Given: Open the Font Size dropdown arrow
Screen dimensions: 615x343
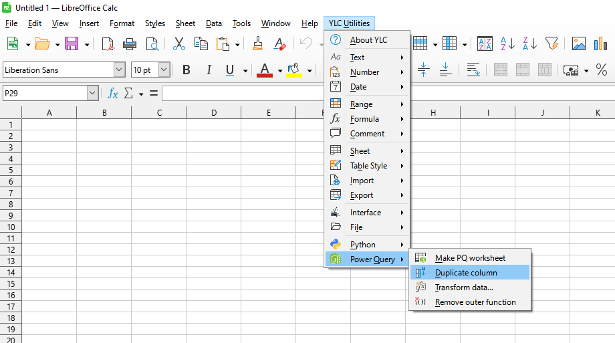Looking at the screenshot, I should [x=164, y=70].
